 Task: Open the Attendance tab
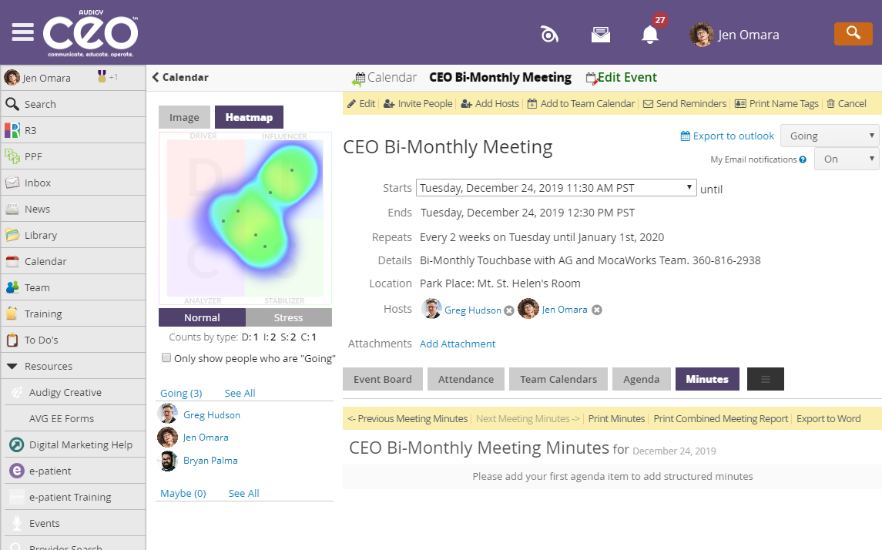(465, 379)
